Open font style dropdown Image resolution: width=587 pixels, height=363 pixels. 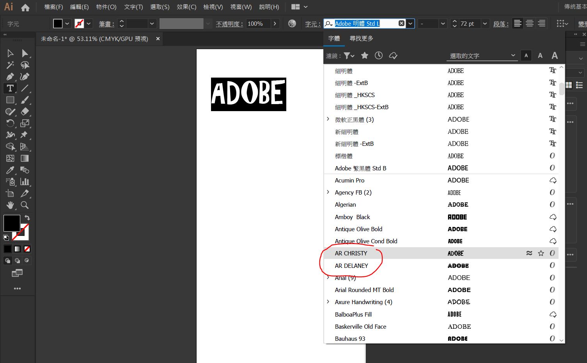coord(443,24)
